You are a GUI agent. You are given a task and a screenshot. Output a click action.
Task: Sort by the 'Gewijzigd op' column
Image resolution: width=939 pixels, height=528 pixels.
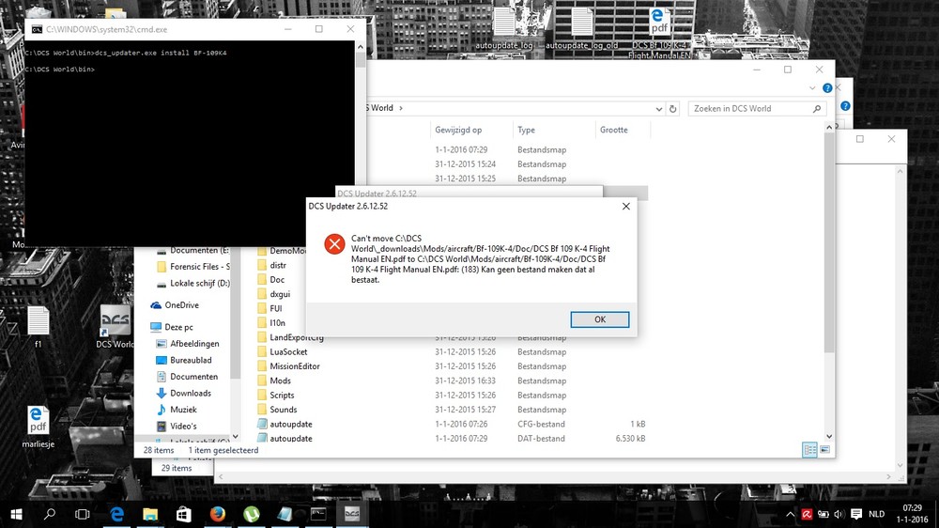(458, 130)
